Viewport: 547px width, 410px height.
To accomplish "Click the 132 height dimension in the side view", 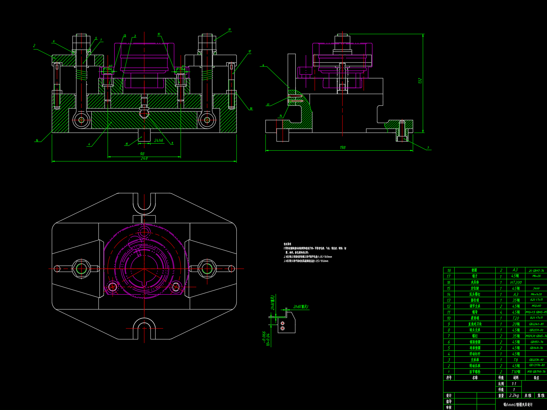I will [420, 81].
